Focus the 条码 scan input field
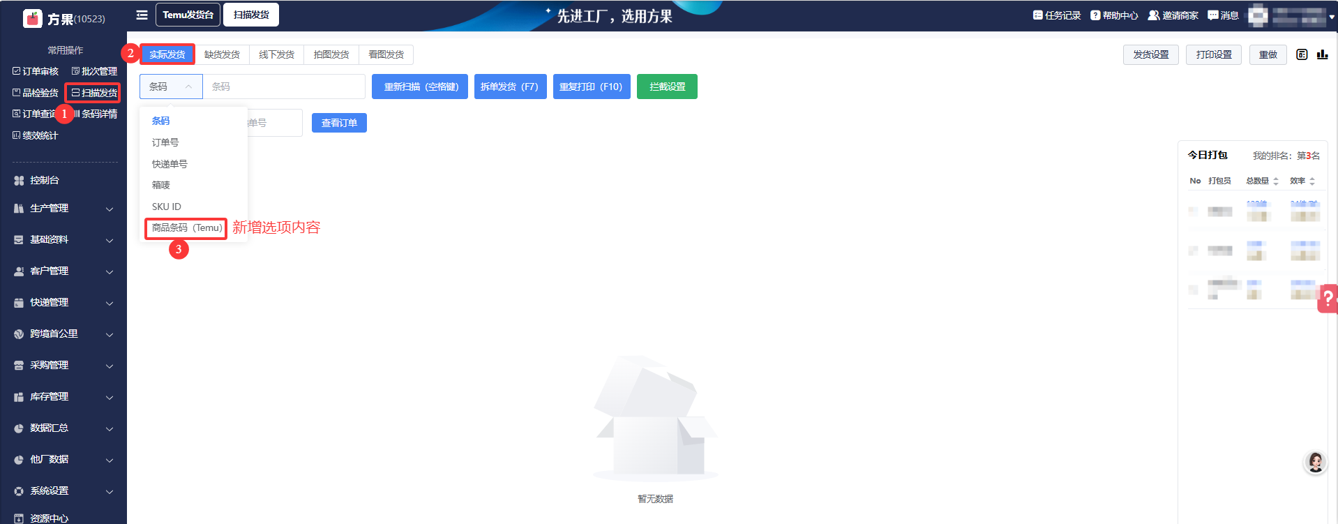 (284, 87)
